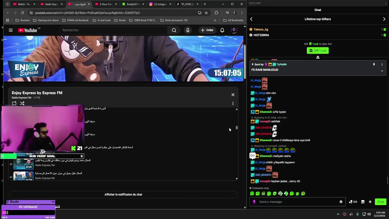Click the last green emote in quick row
Screen dimensions: 389x219
click(303, 193)
